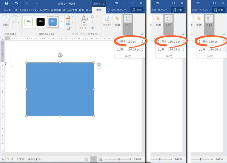Open the shape fill color dropdown arrow
This screenshot has height=163, width=227.
[x=72, y=17]
